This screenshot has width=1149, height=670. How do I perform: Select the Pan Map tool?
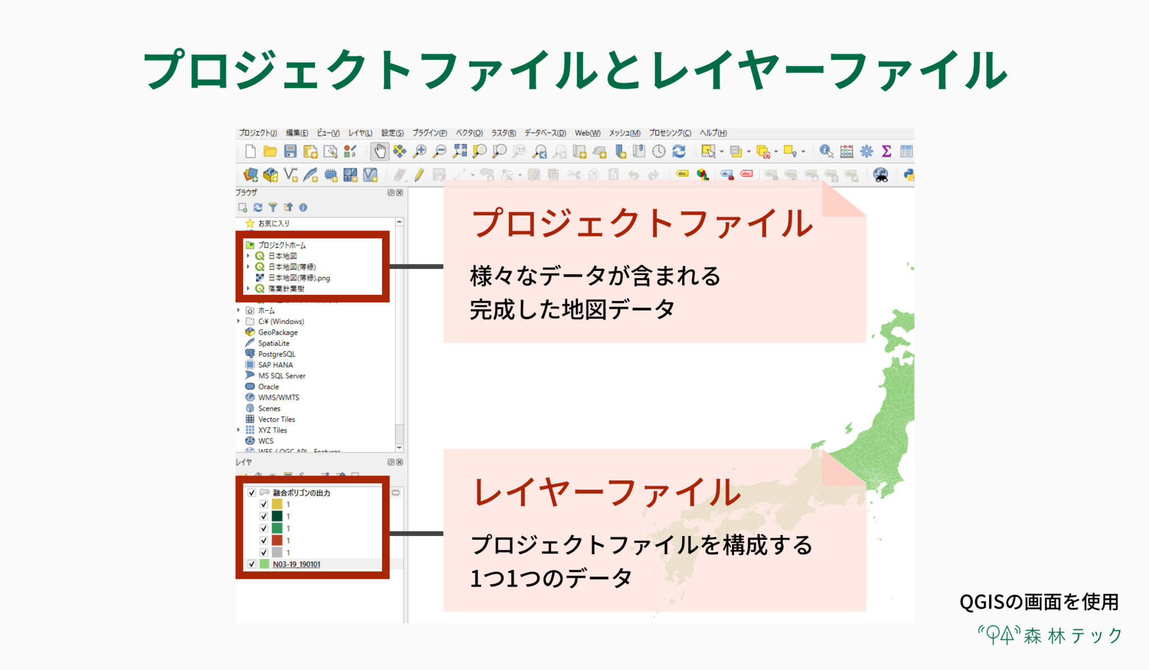pyautogui.click(x=379, y=151)
